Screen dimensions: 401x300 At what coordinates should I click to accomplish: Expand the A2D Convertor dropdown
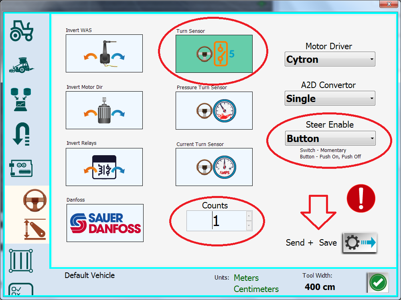tap(330, 98)
